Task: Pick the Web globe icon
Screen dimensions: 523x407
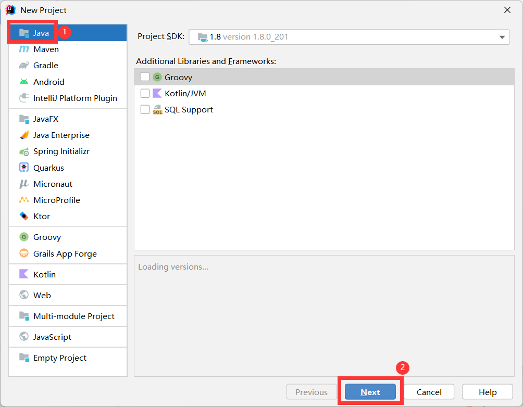Action: pos(24,295)
